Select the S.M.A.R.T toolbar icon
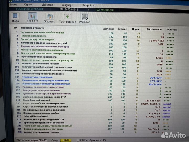 [x=32, y=17]
